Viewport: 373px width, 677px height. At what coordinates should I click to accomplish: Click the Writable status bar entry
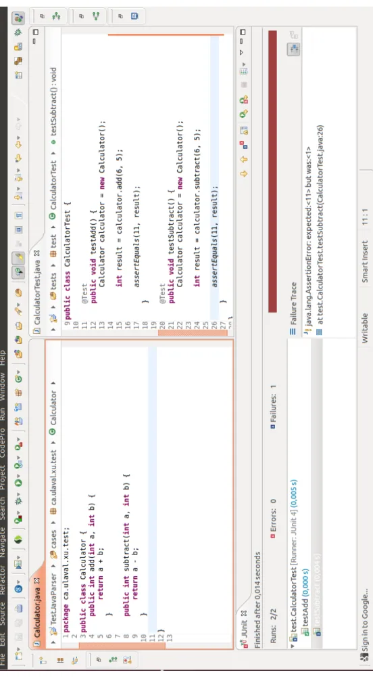tap(364, 328)
